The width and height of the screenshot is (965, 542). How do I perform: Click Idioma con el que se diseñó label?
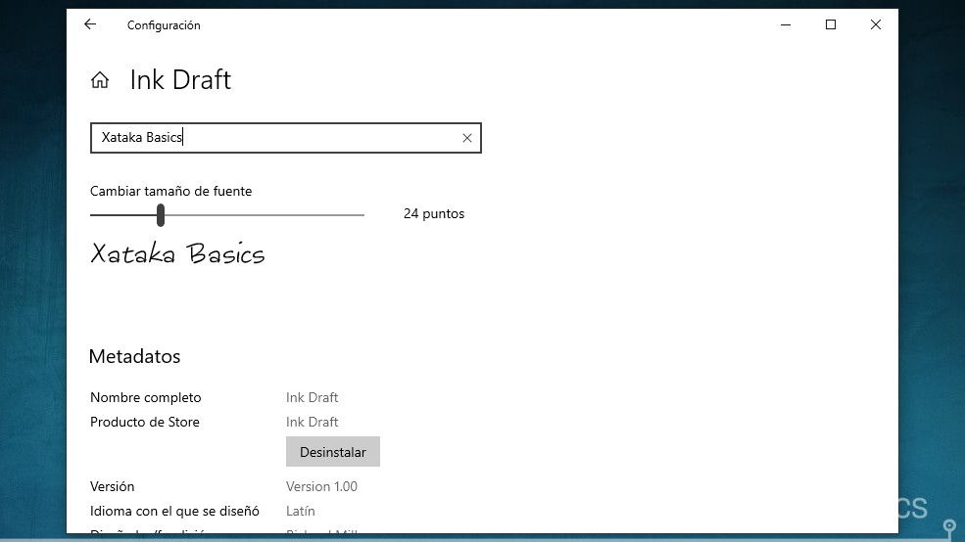174,512
